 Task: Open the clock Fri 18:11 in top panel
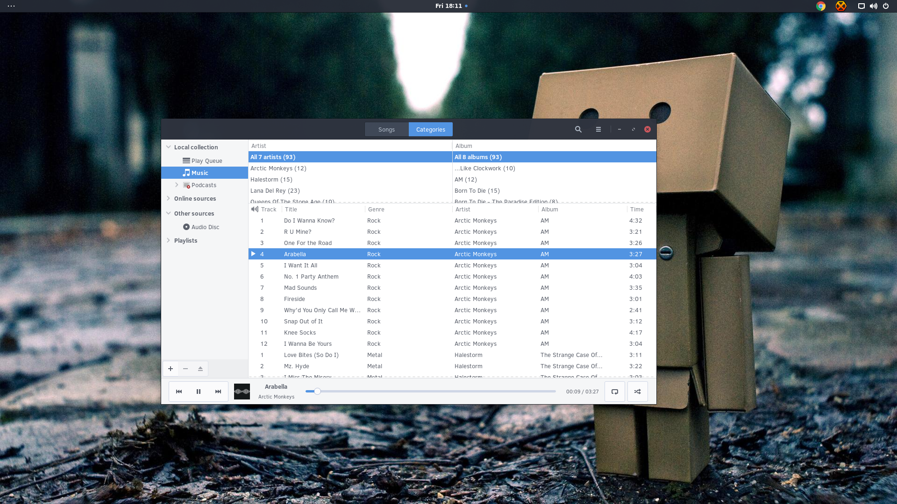[448, 6]
